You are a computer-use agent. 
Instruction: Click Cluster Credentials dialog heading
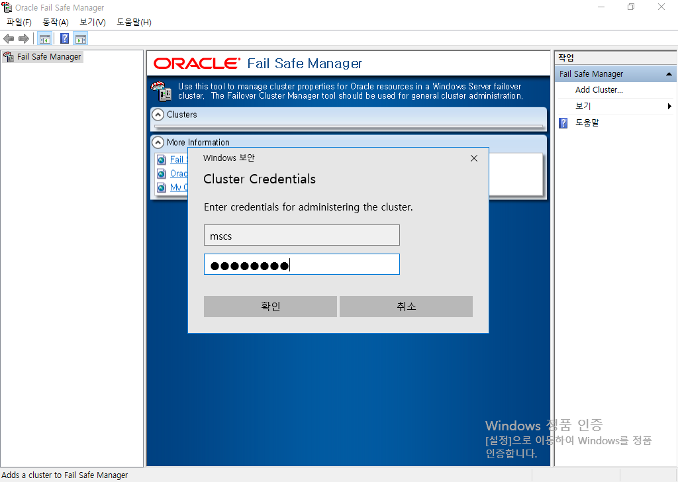pyautogui.click(x=260, y=179)
